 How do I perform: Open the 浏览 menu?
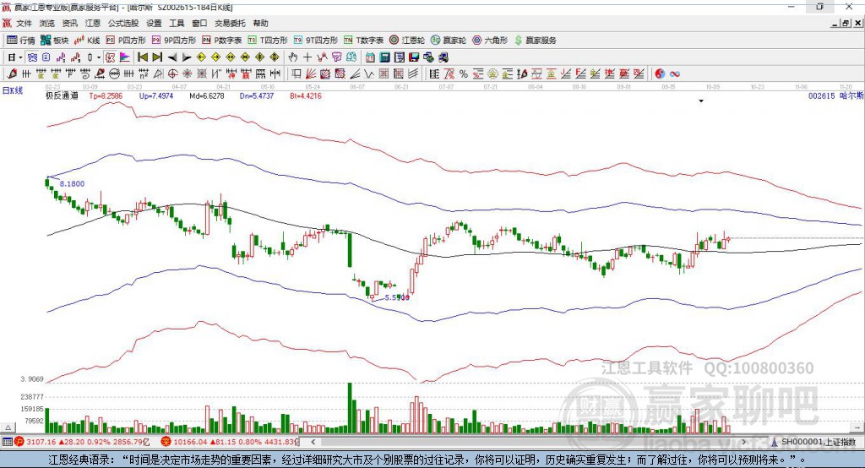coord(47,23)
